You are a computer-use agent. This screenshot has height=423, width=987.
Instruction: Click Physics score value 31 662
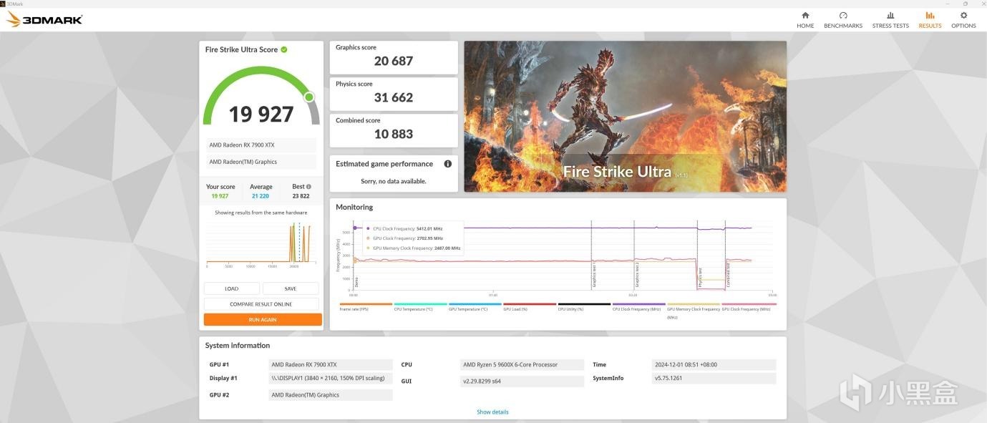click(x=394, y=98)
